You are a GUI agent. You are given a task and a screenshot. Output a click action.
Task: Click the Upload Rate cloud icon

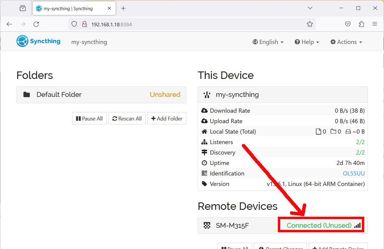[x=204, y=121]
